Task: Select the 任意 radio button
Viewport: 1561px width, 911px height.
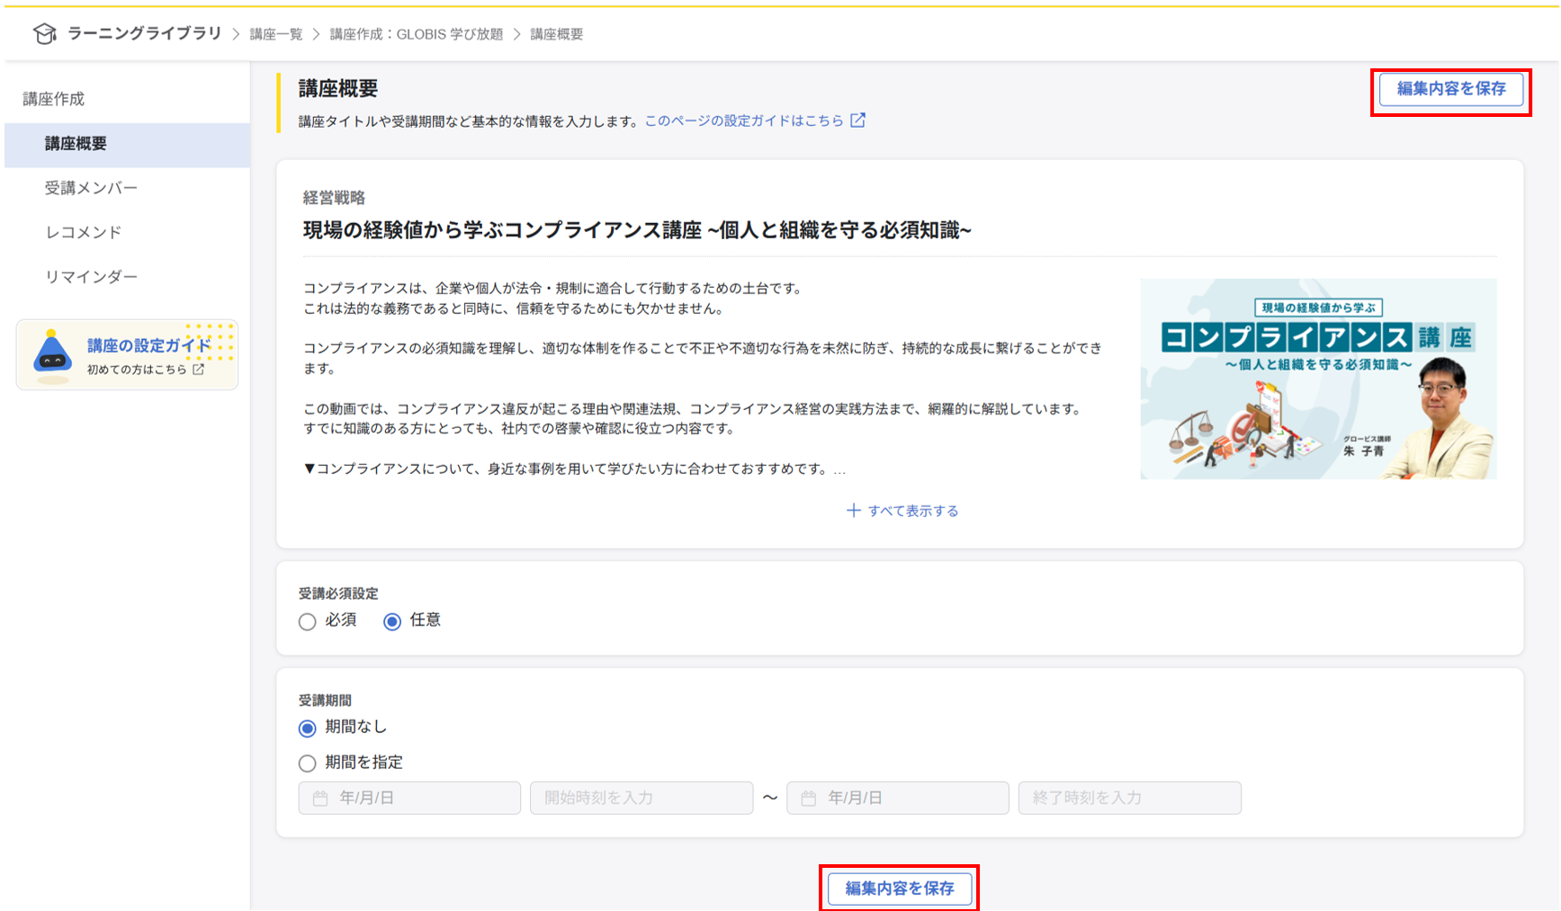Action: click(392, 621)
